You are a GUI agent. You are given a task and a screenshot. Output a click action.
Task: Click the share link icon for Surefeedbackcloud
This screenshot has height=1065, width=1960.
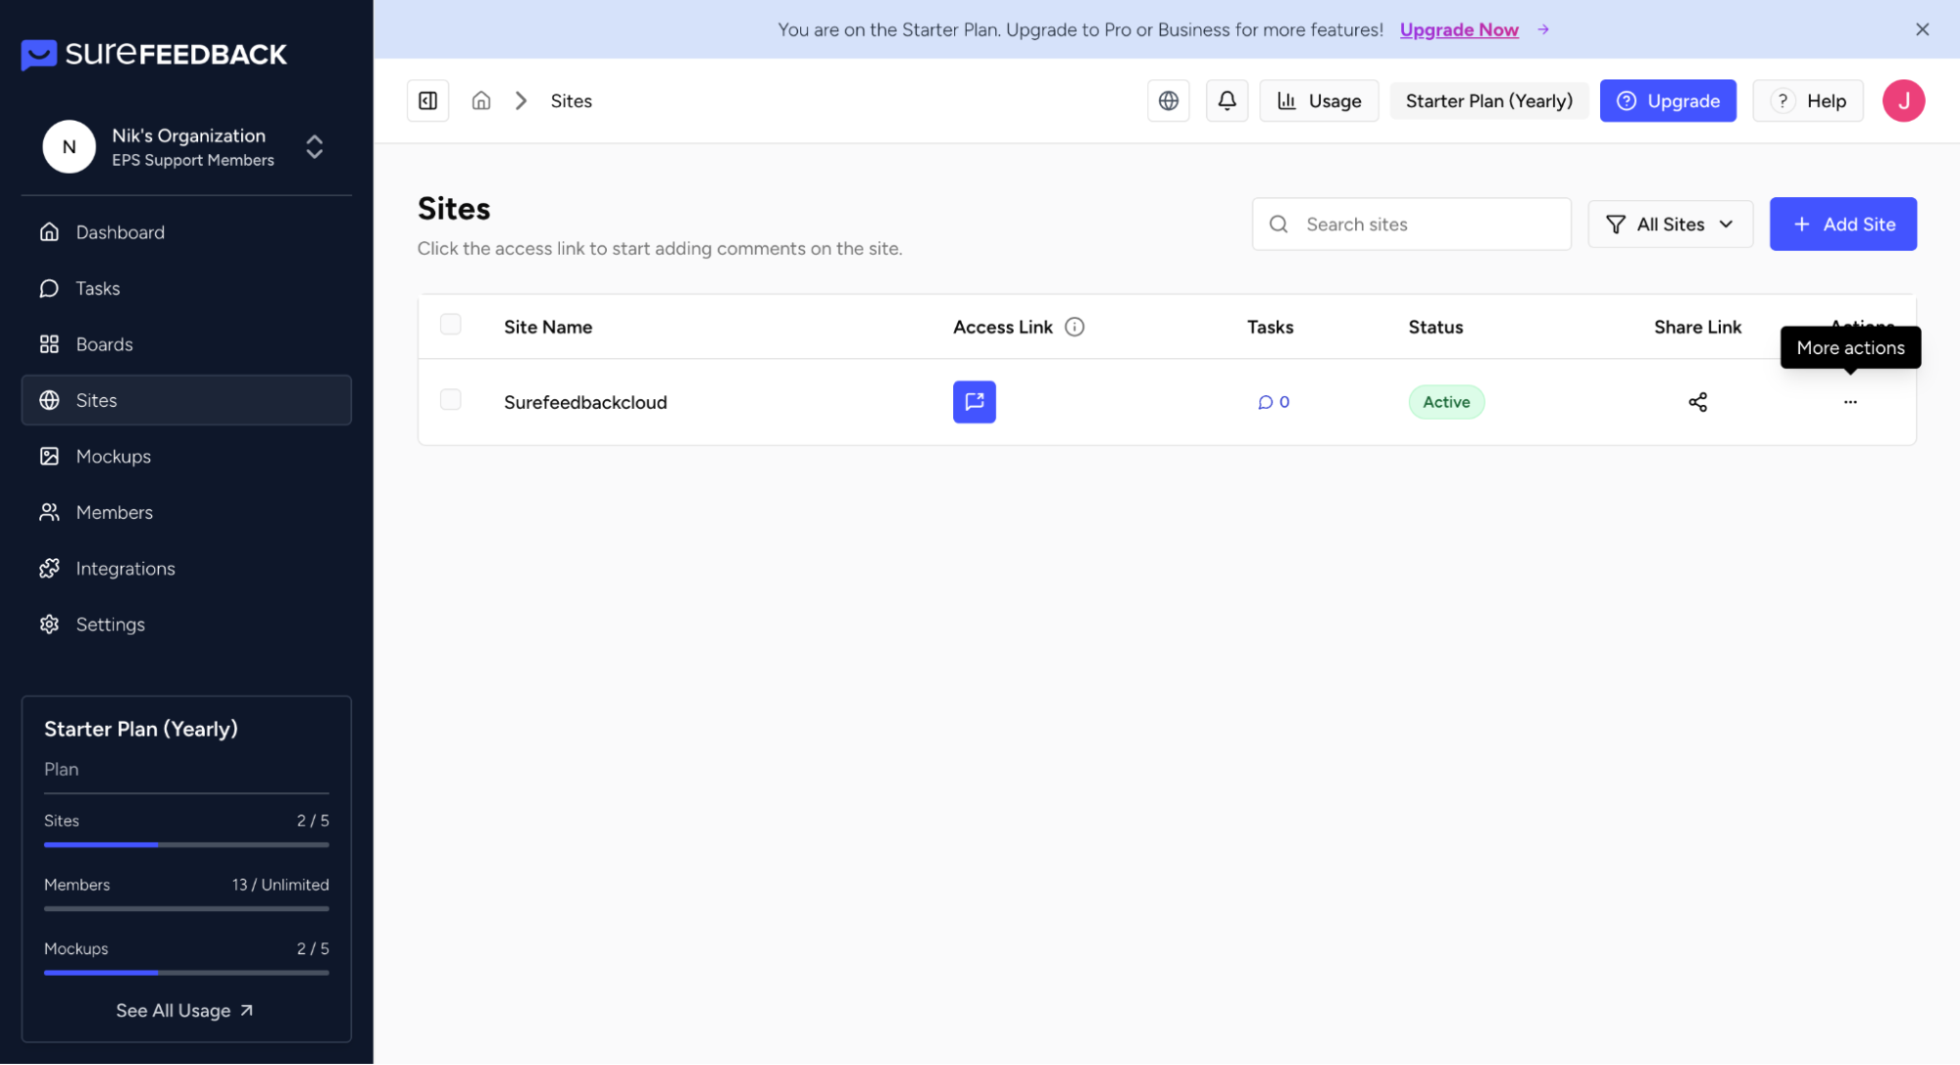1697,402
